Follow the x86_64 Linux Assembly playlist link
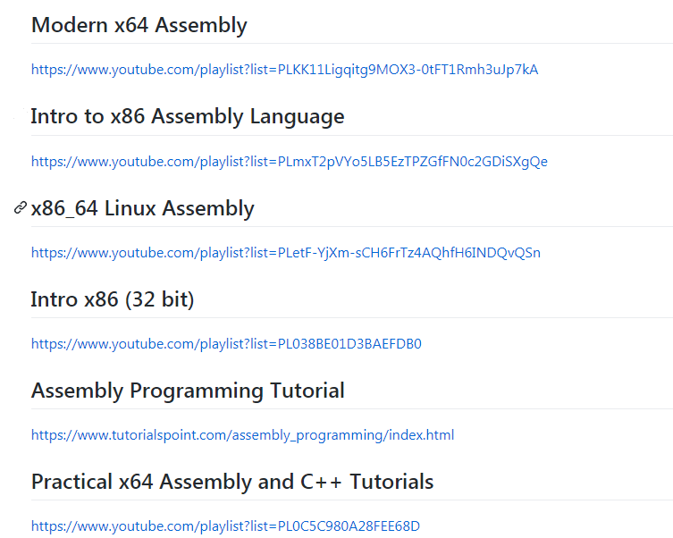 [285, 253]
